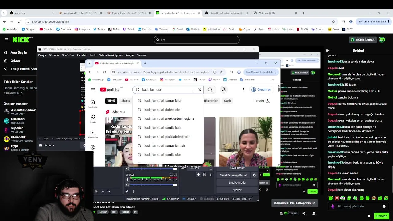393x221 pixels.
Task: Reload the inner YouTube results page
Action: [105, 72]
